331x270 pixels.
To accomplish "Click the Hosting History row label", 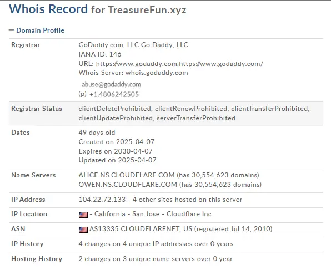I will pos(37,259).
